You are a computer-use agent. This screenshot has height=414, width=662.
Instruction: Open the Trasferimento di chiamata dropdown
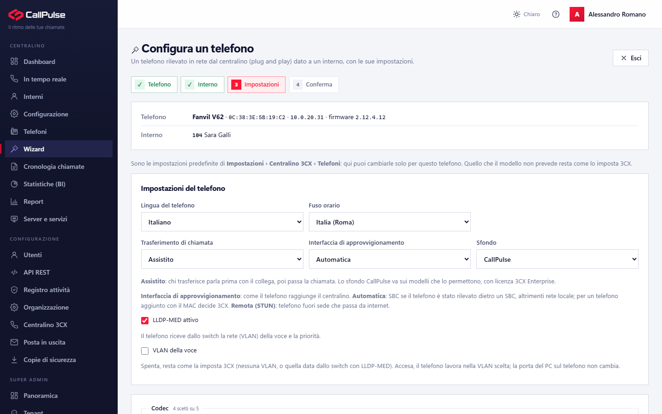(222, 259)
